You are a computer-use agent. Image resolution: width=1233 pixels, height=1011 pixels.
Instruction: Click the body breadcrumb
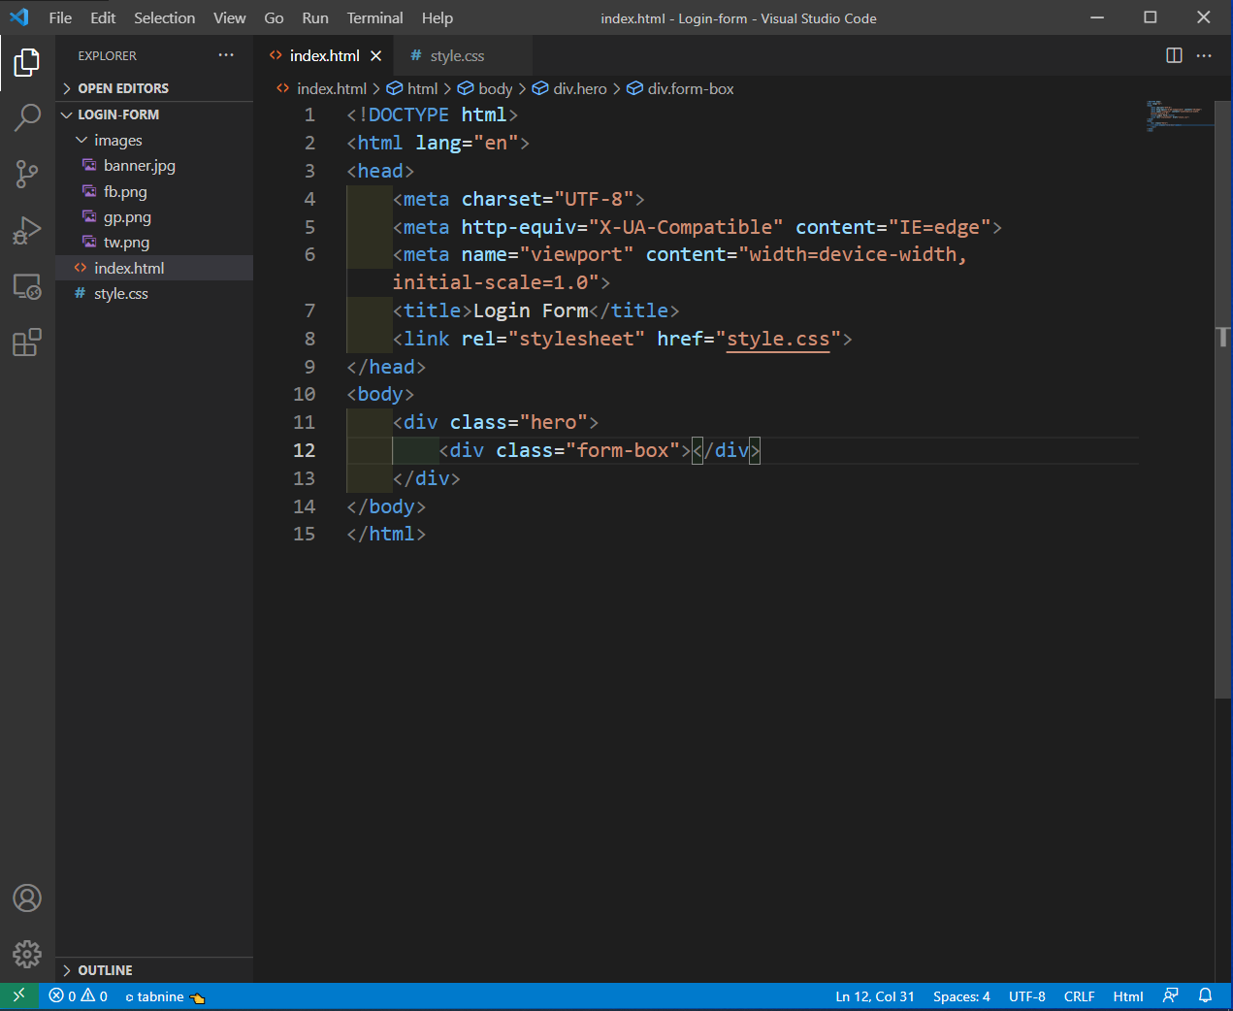click(x=485, y=88)
